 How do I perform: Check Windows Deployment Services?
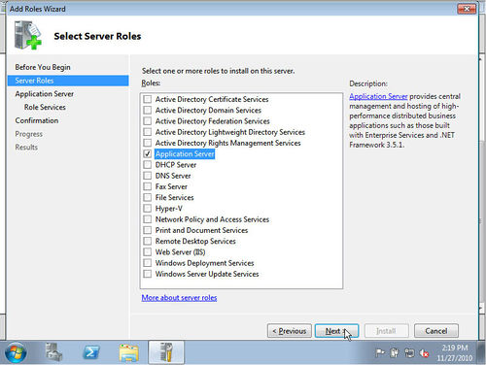[148, 263]
